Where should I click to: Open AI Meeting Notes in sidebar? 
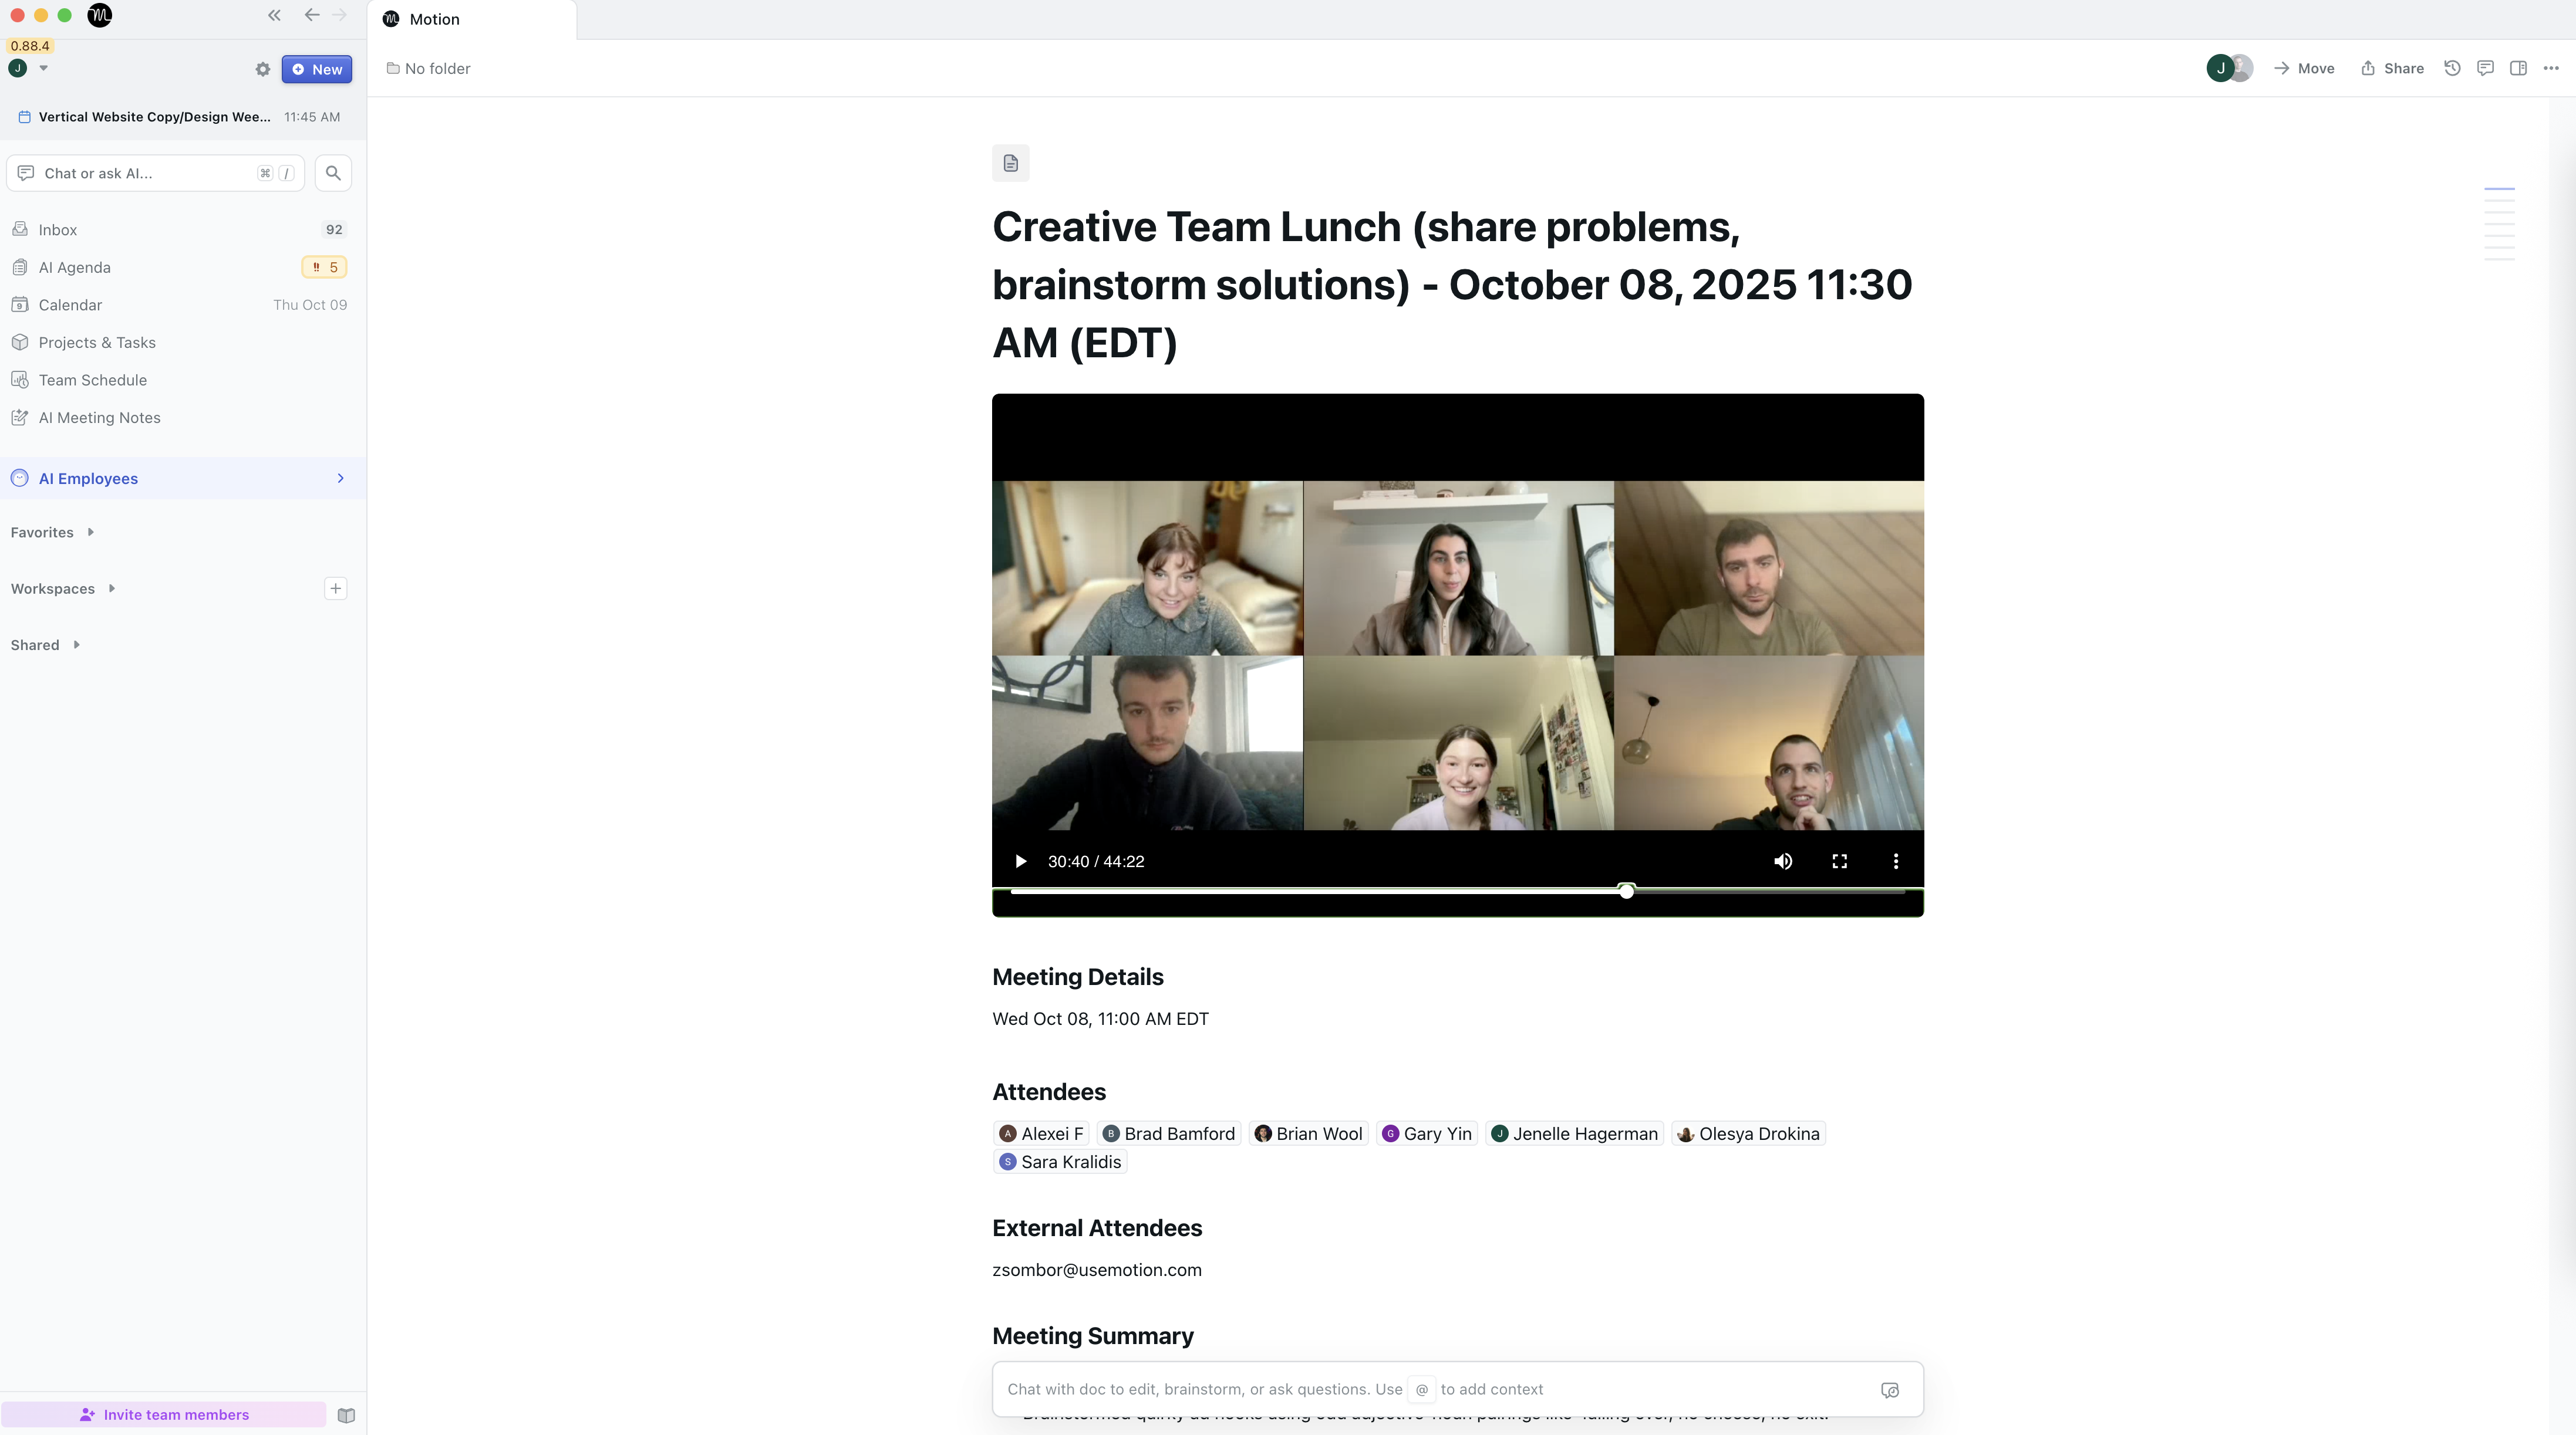(99, 418)
